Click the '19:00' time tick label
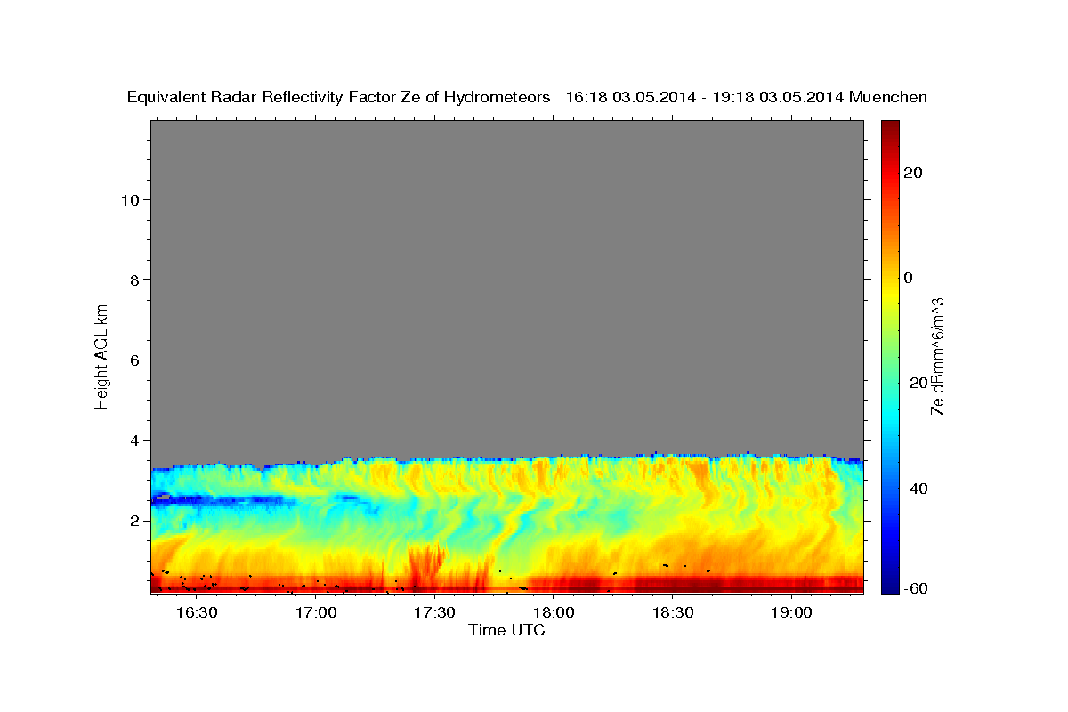 pyautogui.click(x=791, y=612)
